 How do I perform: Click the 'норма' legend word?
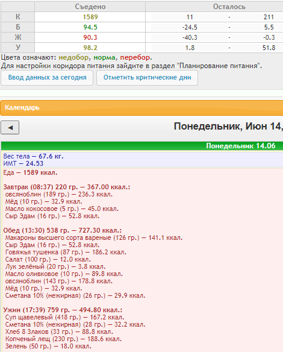point(104,57)
